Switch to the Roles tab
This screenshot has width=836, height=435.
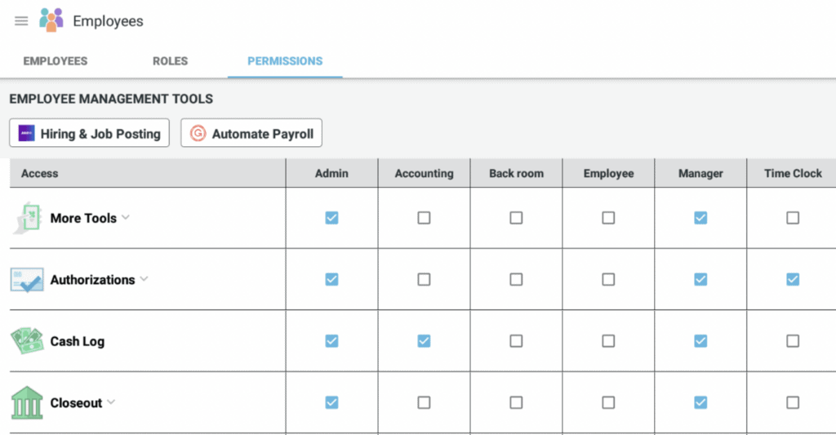pos(170,61)
